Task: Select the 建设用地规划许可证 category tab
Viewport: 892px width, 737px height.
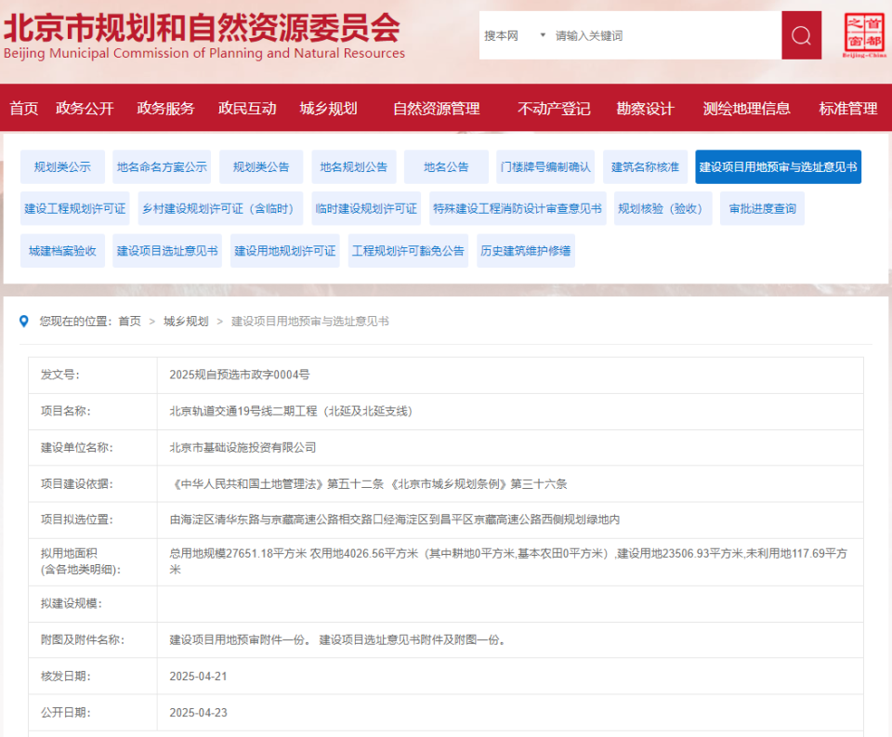Action: pyautogui.click(x=285, y=250)
